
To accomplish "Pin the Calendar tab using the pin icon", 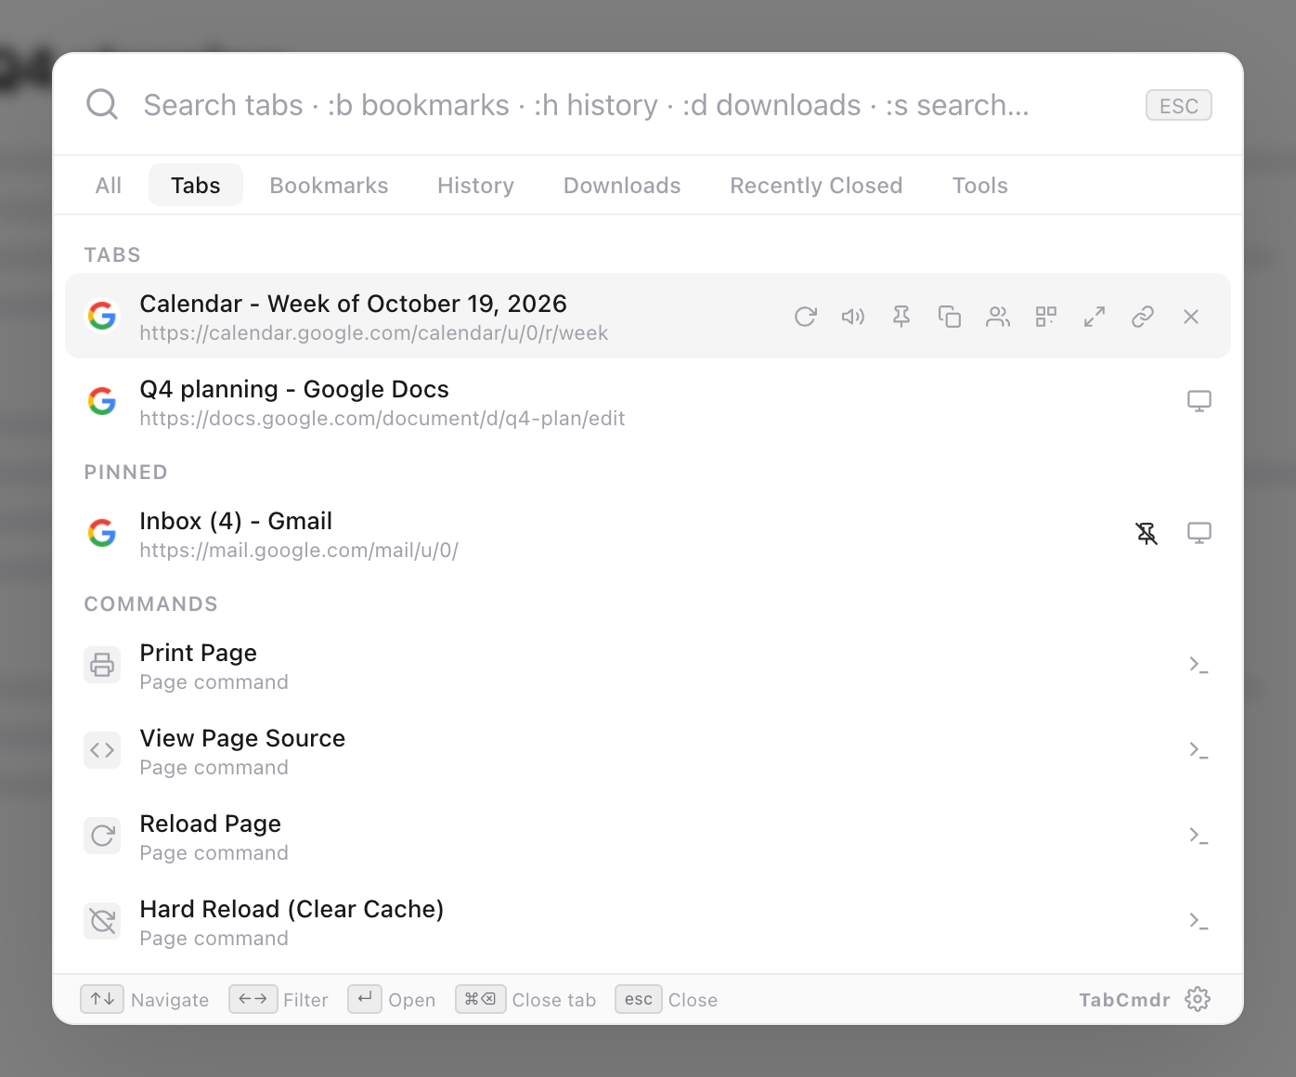I will (x=901, y=317).
